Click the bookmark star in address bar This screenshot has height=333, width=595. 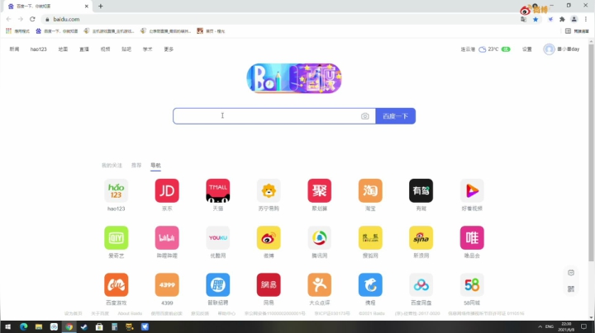point(535,19)
